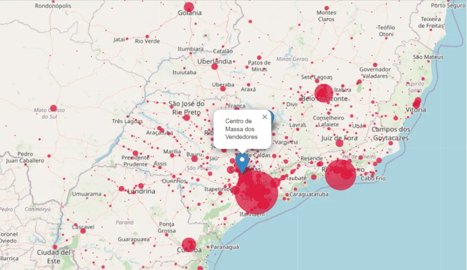Image resolution: width=467 pixels, height=270 pixels.
Task: Click the 'Ponta Grossa' map label
Action: coord(167,227)
